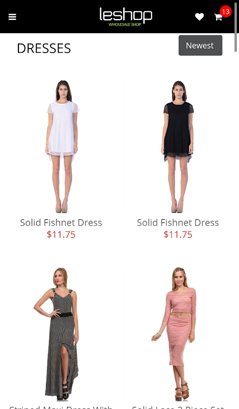Click the red cart badge showing 13

[x=225, y=11]
